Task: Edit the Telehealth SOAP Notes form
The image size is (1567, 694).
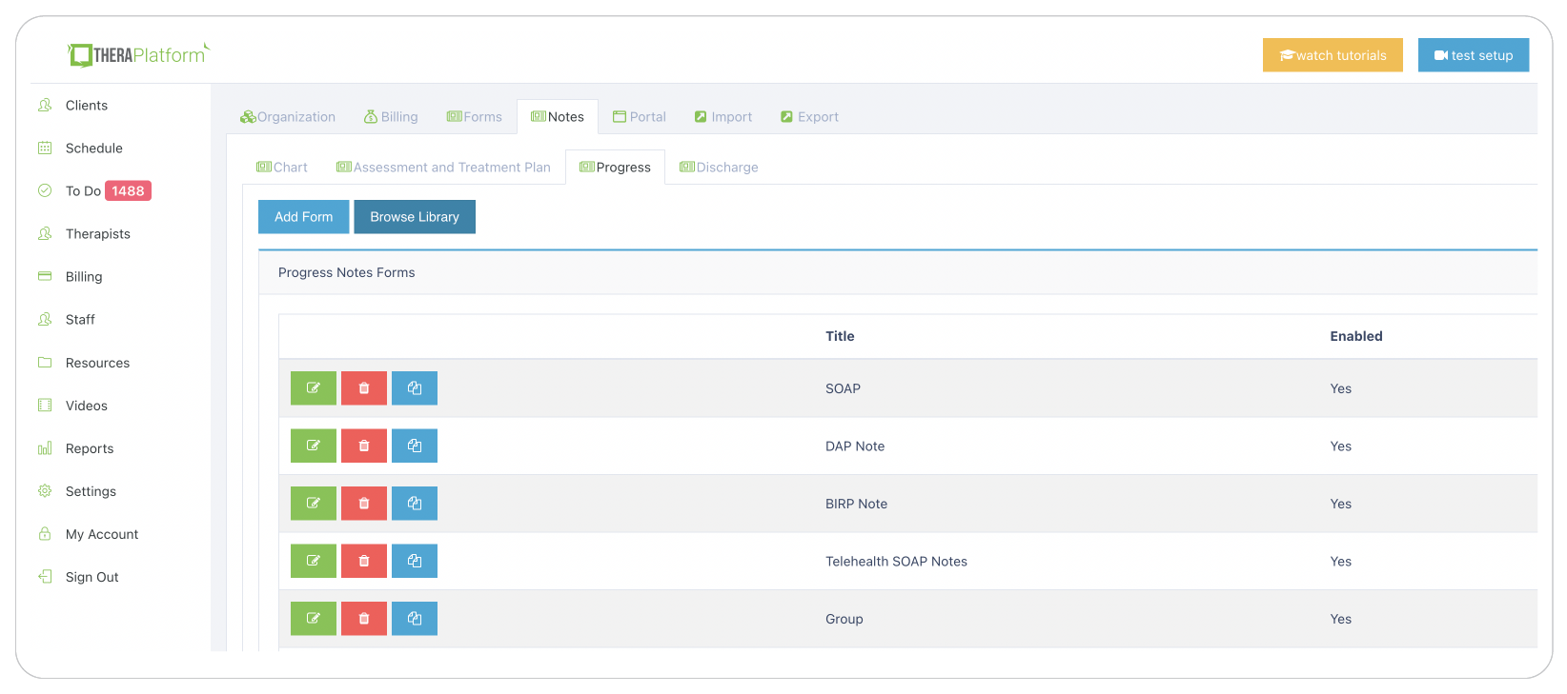Action: point(314,561)
